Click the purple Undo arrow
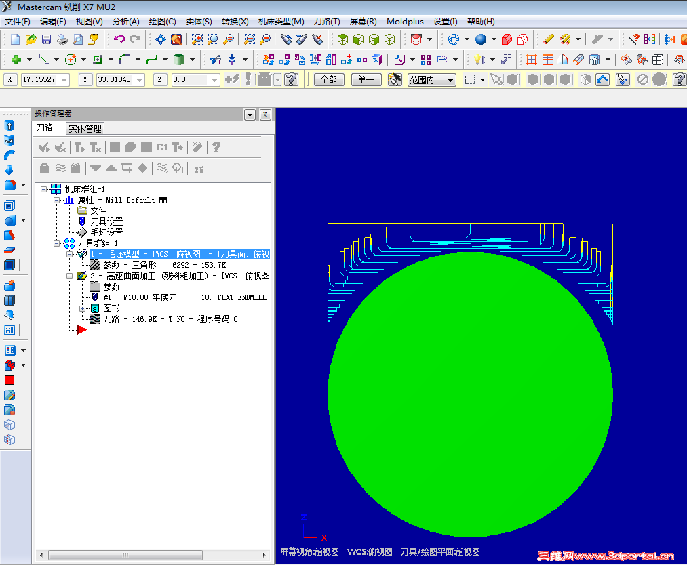This screenshot has width=687, height=565. pyautogui.click(x=119, y=39)
